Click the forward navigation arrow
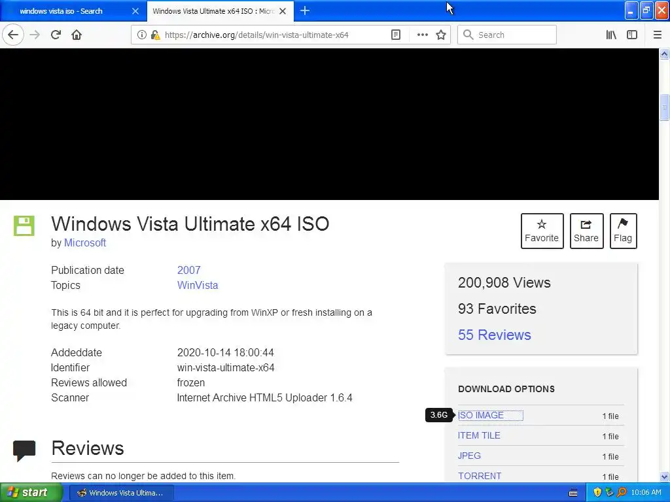 tap(35, 35)
